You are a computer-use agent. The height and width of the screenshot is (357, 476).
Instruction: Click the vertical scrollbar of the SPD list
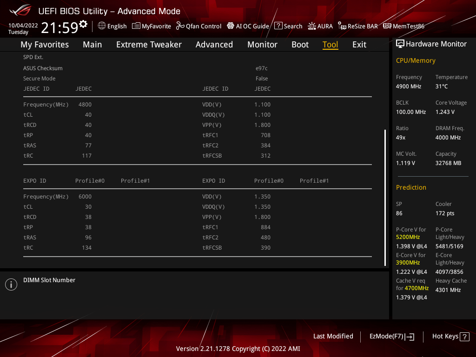point(385,198)
